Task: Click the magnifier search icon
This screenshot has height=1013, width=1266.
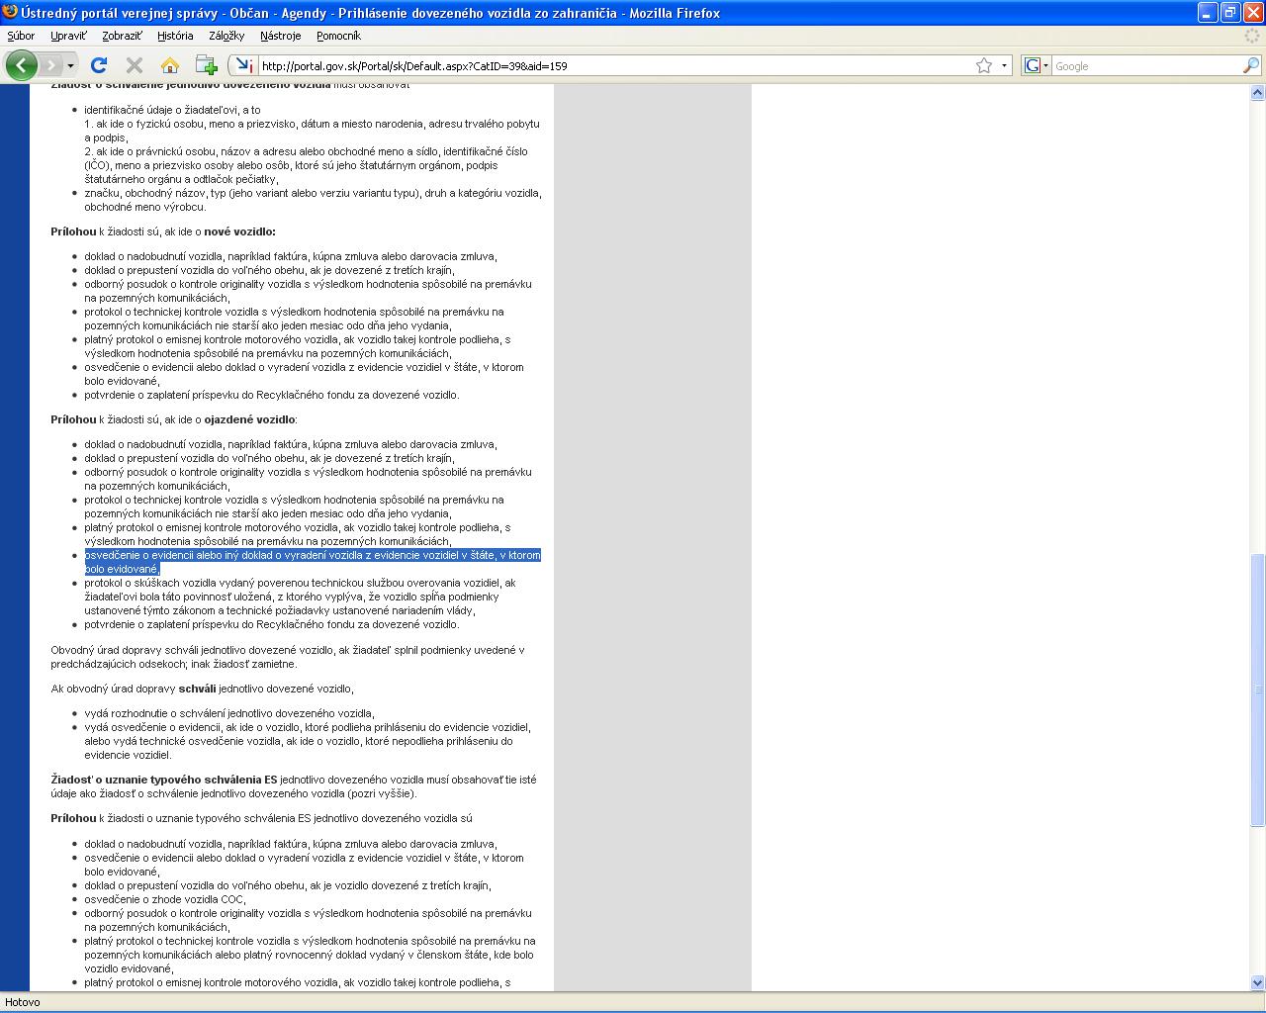Action: [x=1250, y=65]
